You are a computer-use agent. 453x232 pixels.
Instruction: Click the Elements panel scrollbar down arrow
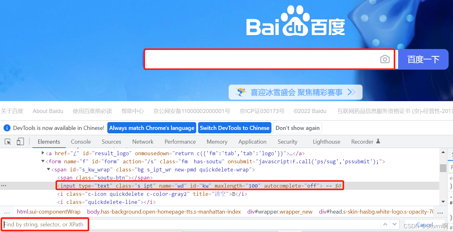pyautogui.click(x=443, y=202)
